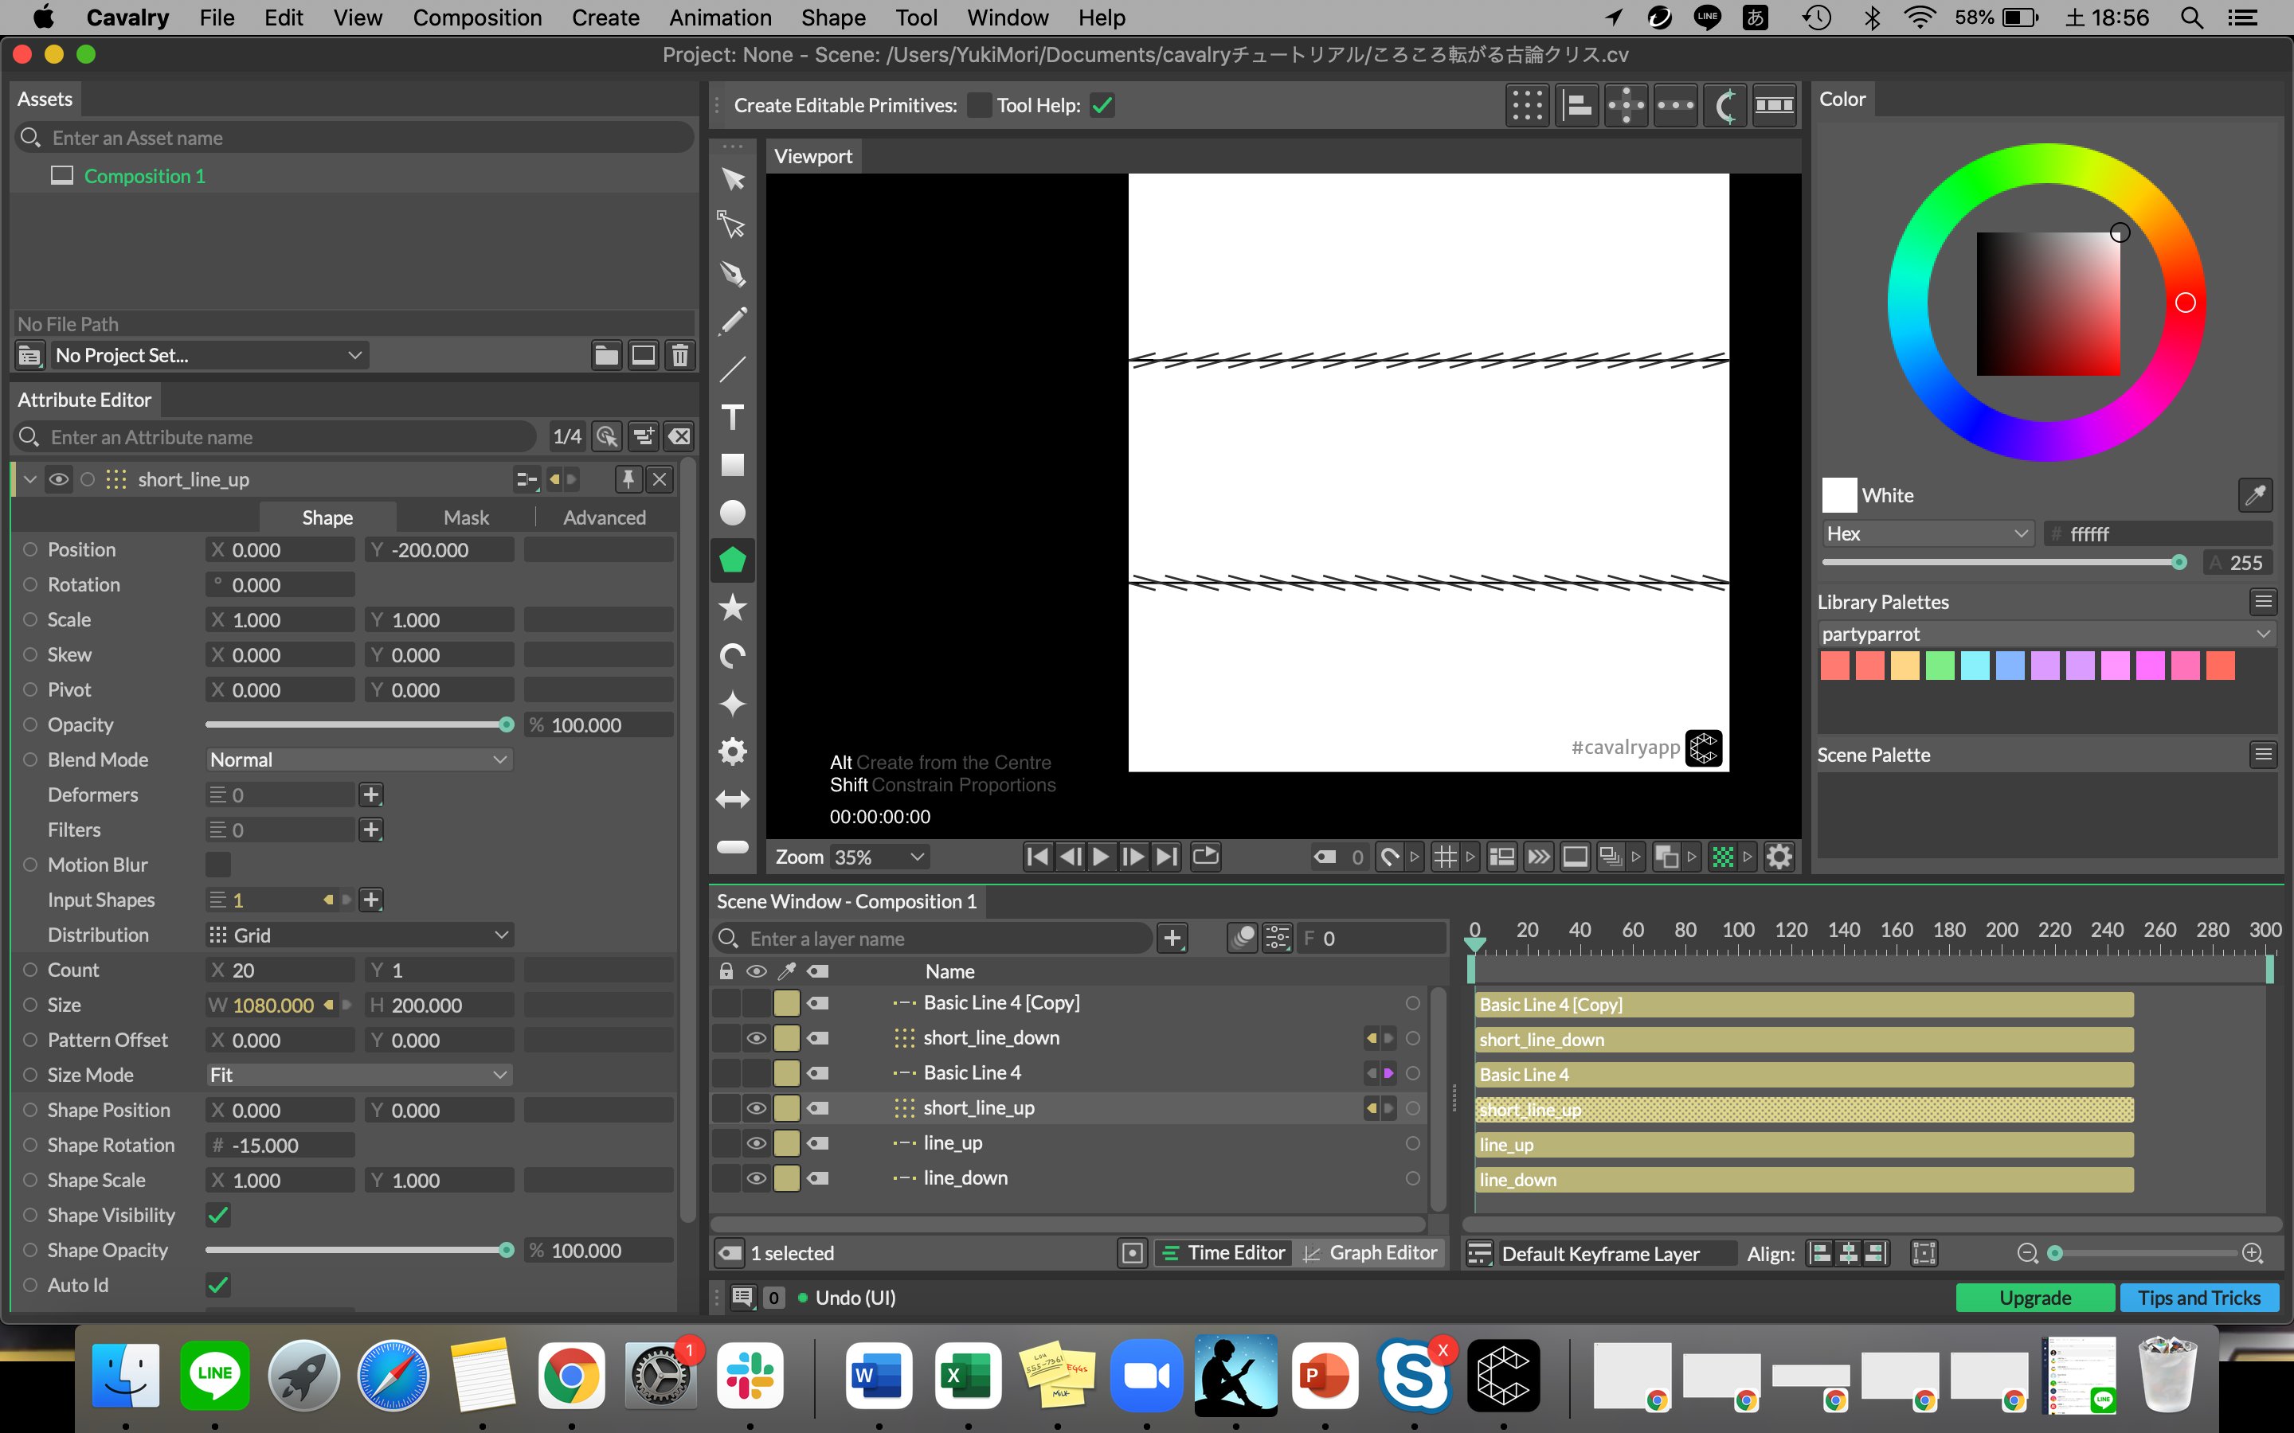This screenshot has width=2294, height=1433.
Task: Click the align left icon in tool bar
Action: point(1576,105)
